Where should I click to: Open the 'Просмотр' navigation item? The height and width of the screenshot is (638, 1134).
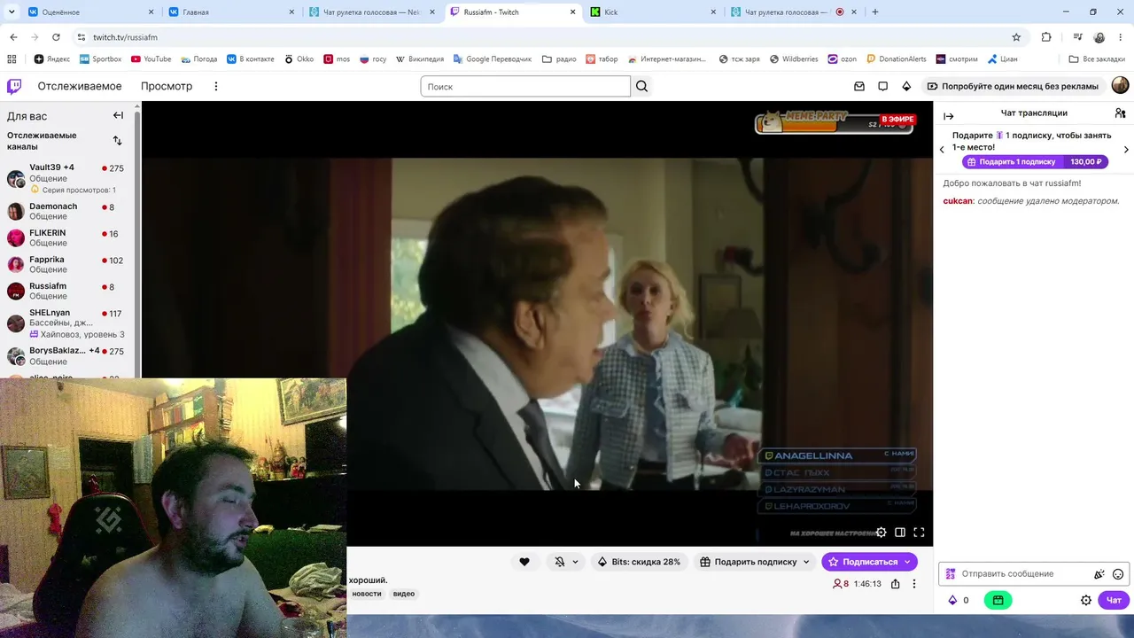click(x=167, y=86)
